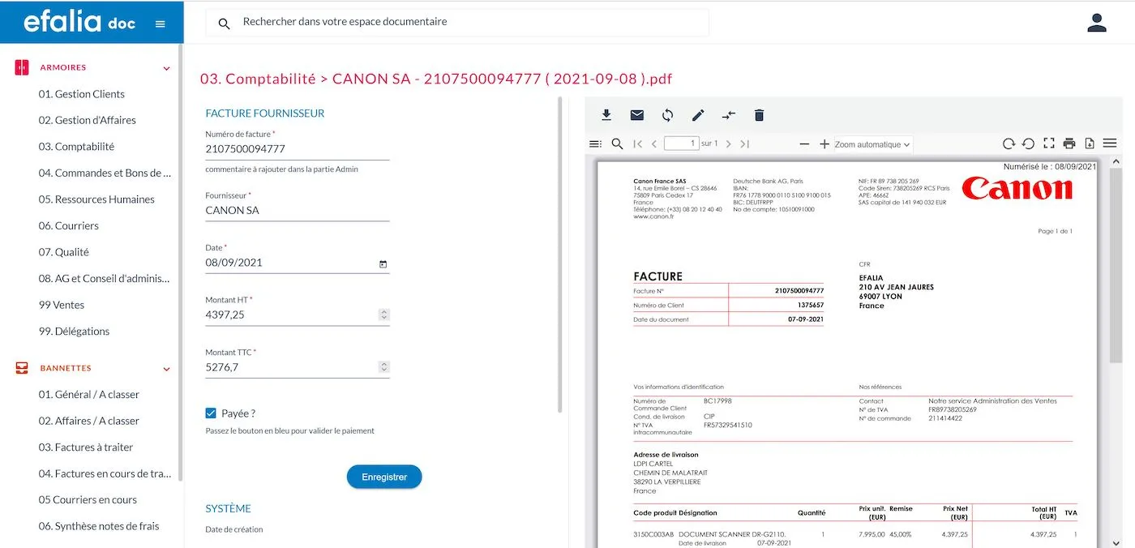The height and width of the screenshot is (548, 1135).
Task: Print the PDF document
Action: 1069,143
